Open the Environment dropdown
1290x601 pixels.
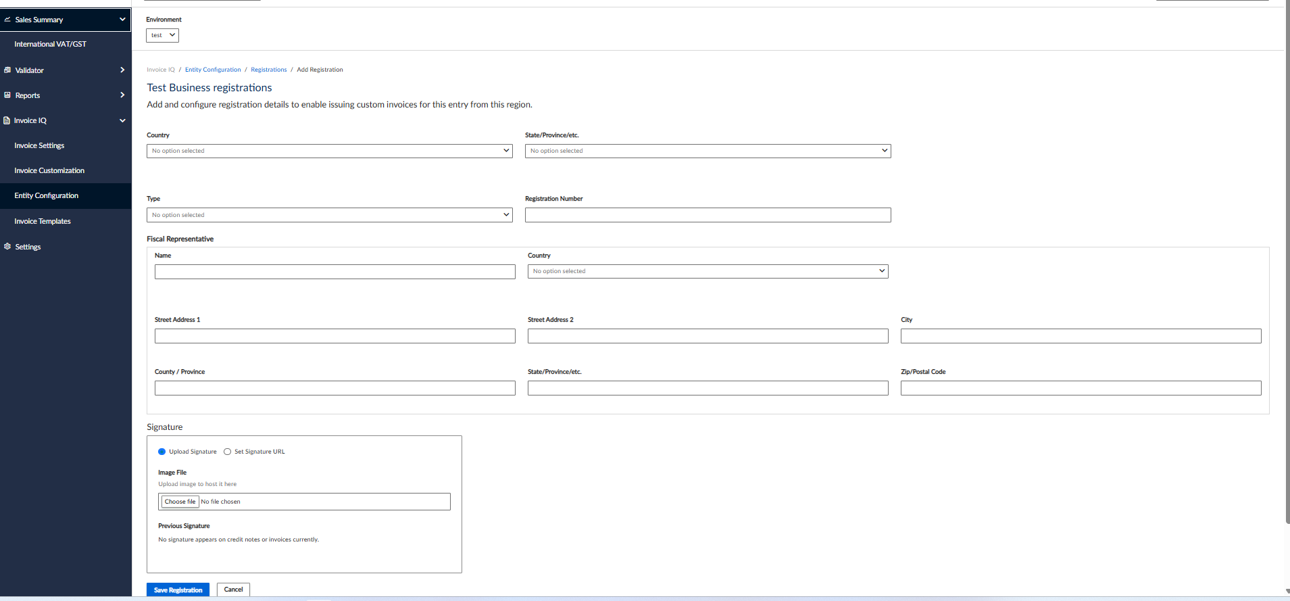tap(162, 35)
